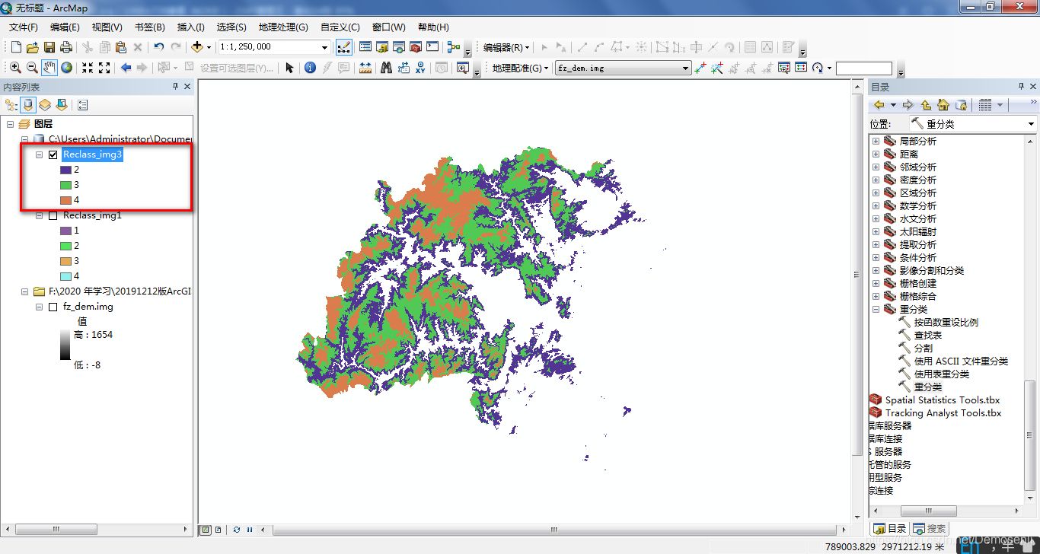1040x554 pixels.
Task: Select the Identify tool
Action: click(x=310, y=68)
